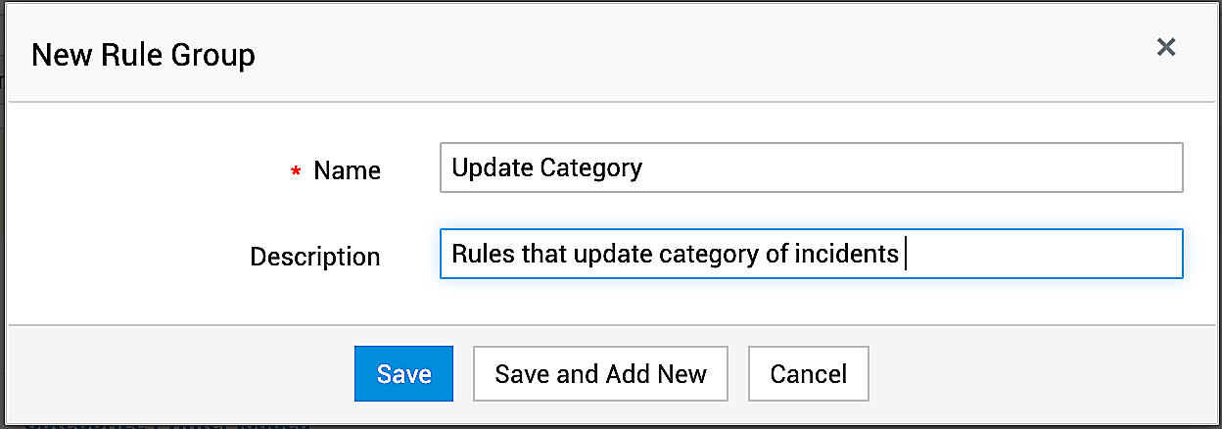Cancel the new rule group
This screenshot has height=429, width=1222.
point(808,374)
